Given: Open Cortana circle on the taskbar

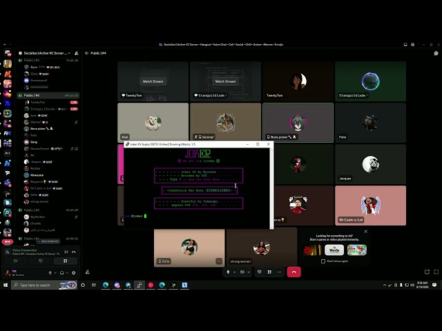Looking at the screenshot, I should tap(83, 285).
